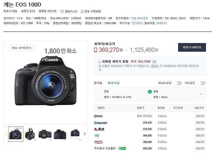Open the G9 seller logo

click(97, 135)
